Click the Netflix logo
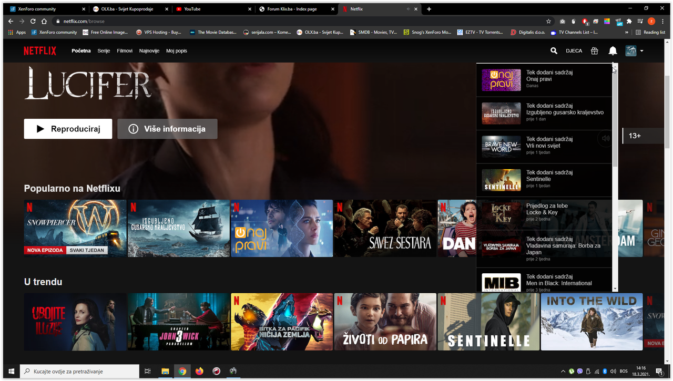Screen dimensions: 673x381 click(40, 51)
